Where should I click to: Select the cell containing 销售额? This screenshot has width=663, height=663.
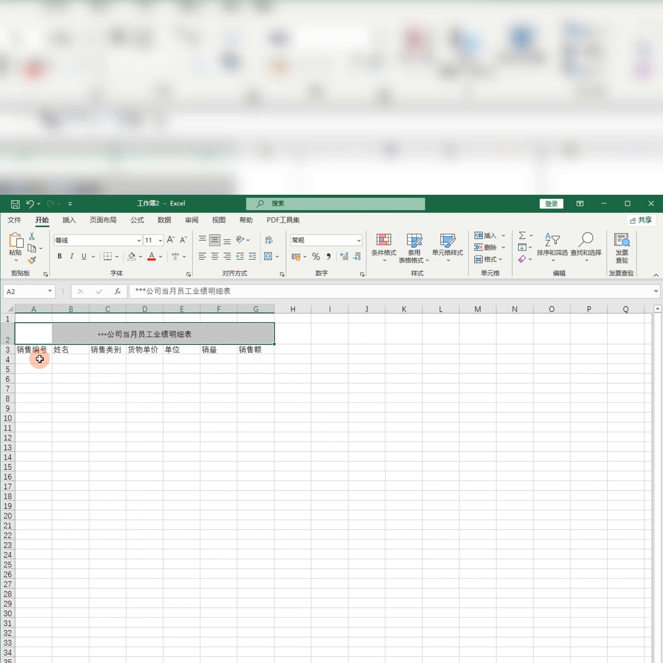click(256, 349)
